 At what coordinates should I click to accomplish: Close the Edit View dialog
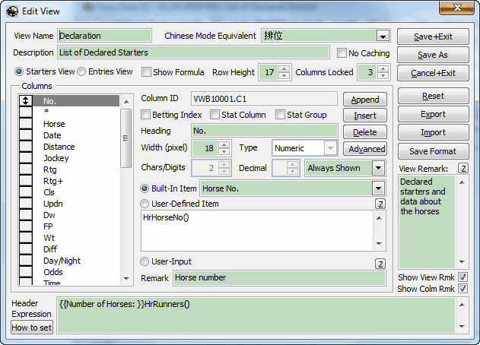point(456,8)
